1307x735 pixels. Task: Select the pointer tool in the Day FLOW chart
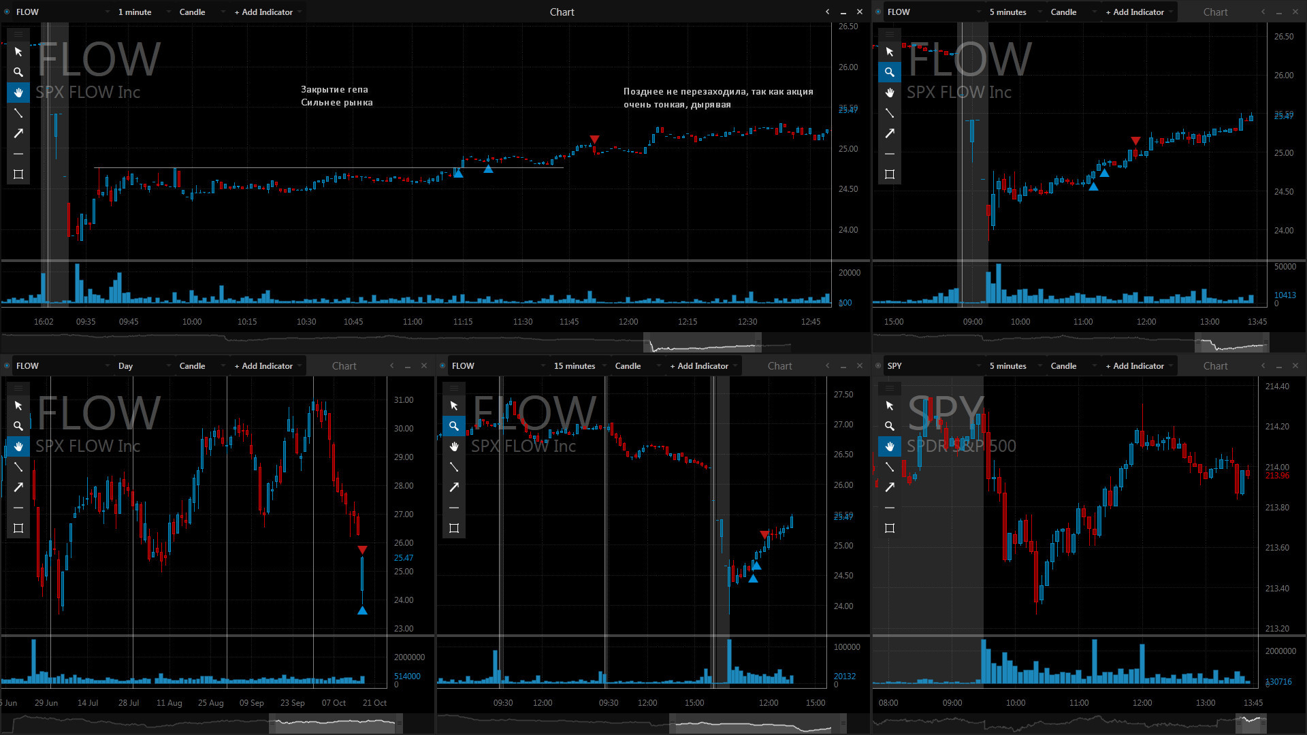pyautogui.click(x=18, y=406)
